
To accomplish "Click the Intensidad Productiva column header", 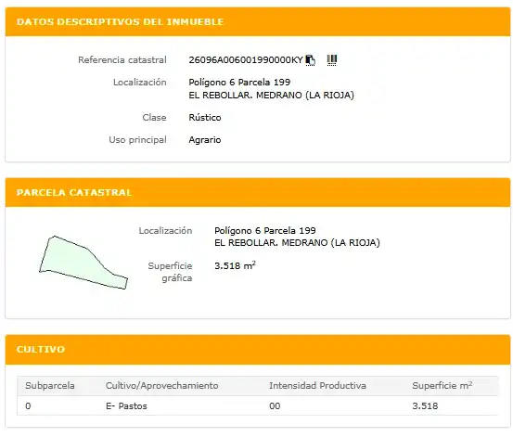I will pos(317,386).
